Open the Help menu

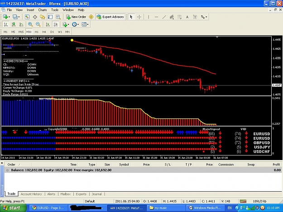pyautogui.click(x=81, y=10)
